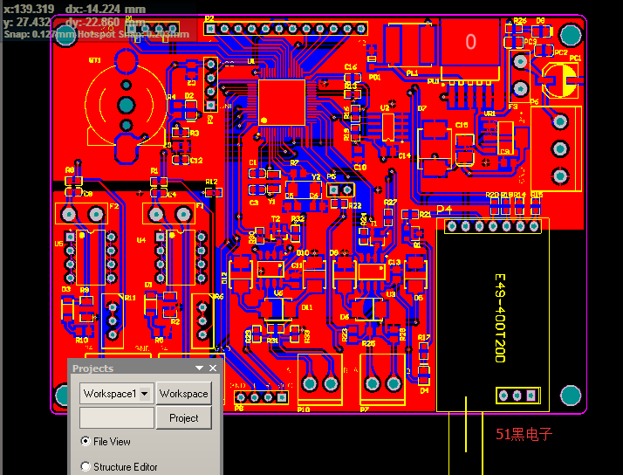Click the PC1 capacitor designator
Viewport: 623px width, 475px height.
click(575, 58)
